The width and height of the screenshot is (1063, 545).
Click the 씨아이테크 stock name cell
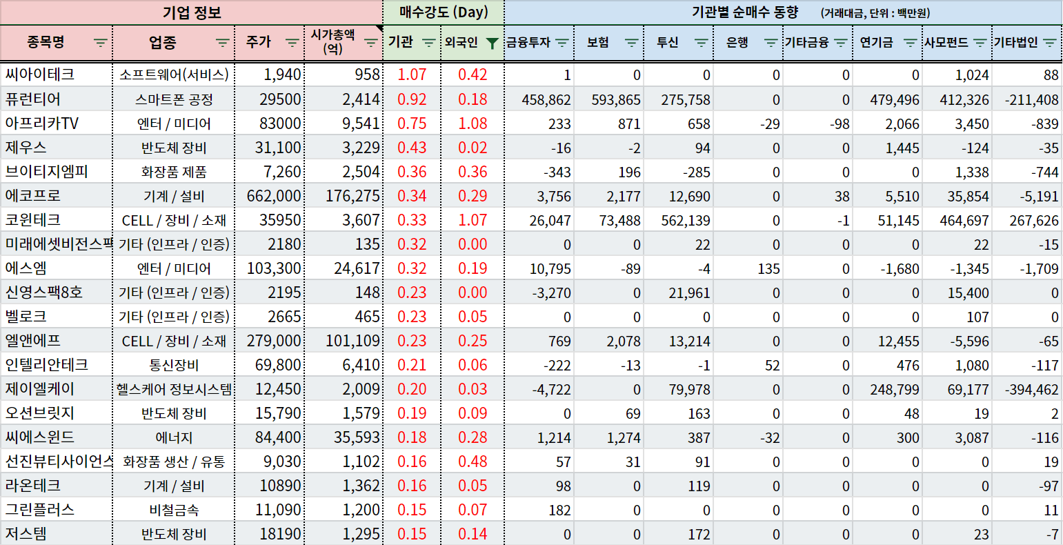coord(57,75)
